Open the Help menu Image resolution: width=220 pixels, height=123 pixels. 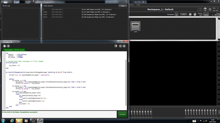[138, 5]
